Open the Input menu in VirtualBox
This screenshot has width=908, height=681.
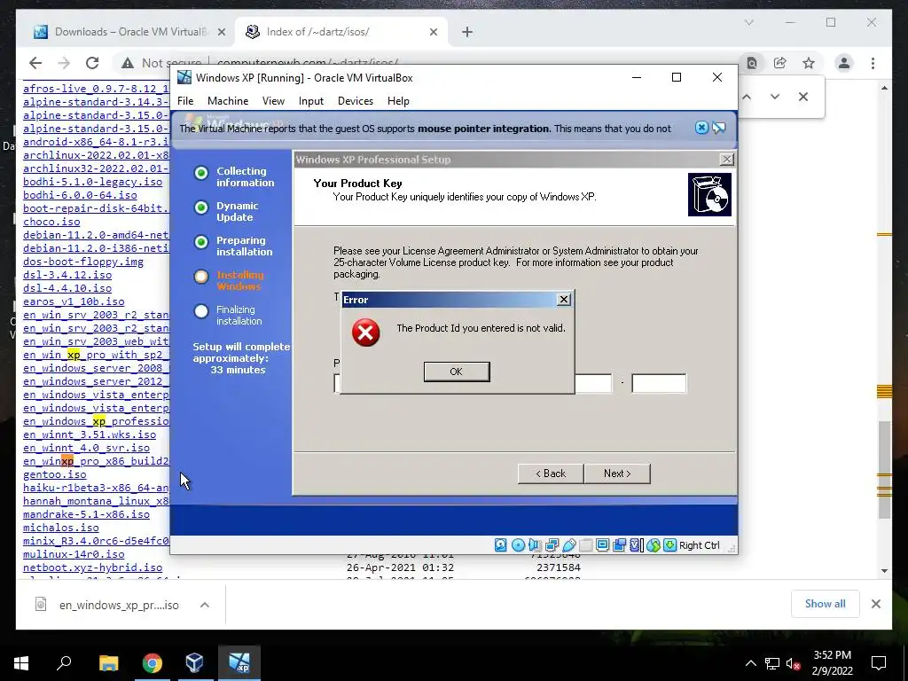pyautogui.click(x=311, y=101)
